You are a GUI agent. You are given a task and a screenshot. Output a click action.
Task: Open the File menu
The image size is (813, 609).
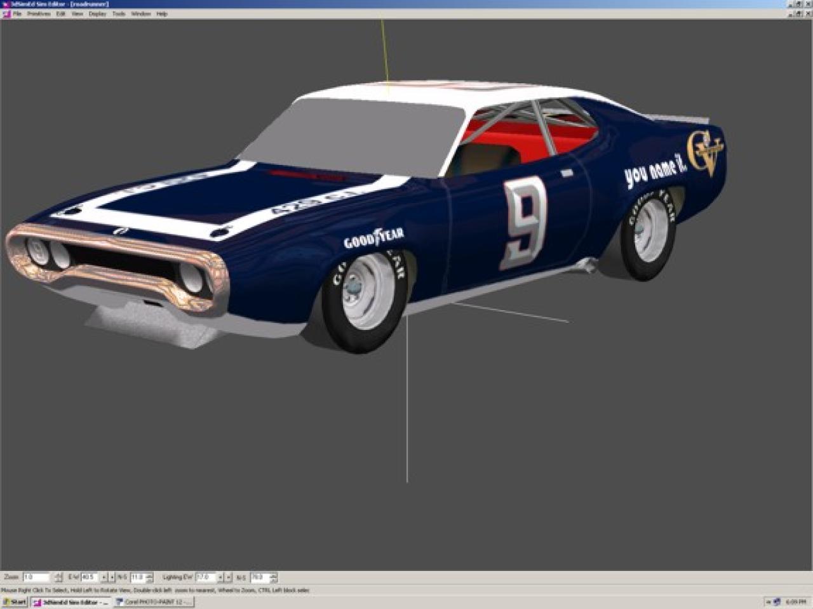[x=17, y=13]
